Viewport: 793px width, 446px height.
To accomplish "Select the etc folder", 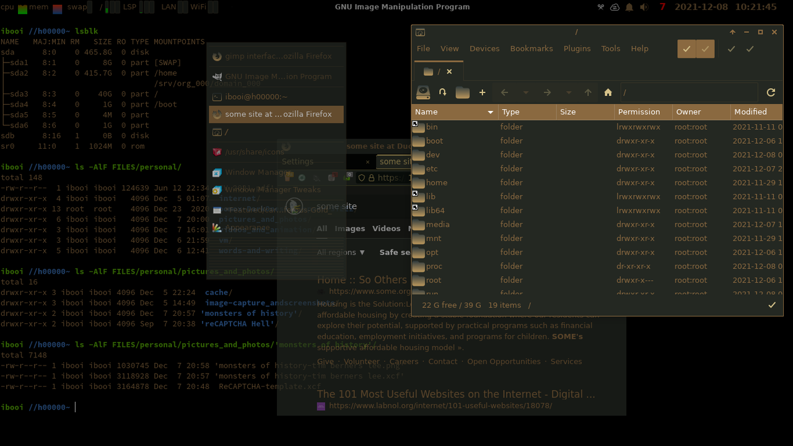I will coord(597,168).
